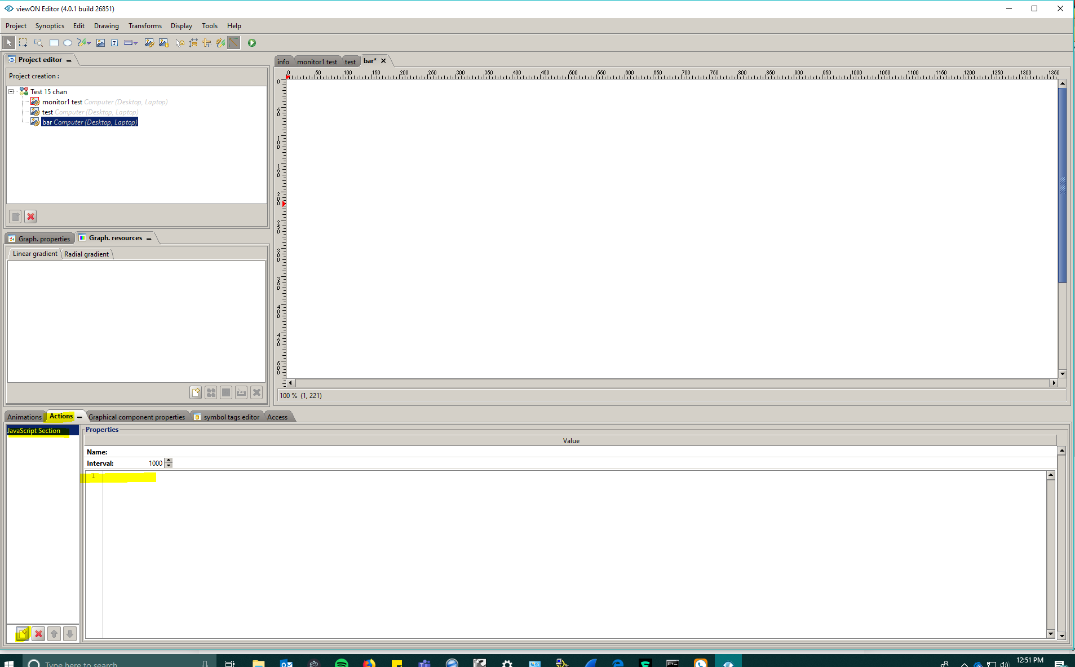The image size is (1075, 667).
Task: Select the bar item in the project tree
Action: pos(47,122)
